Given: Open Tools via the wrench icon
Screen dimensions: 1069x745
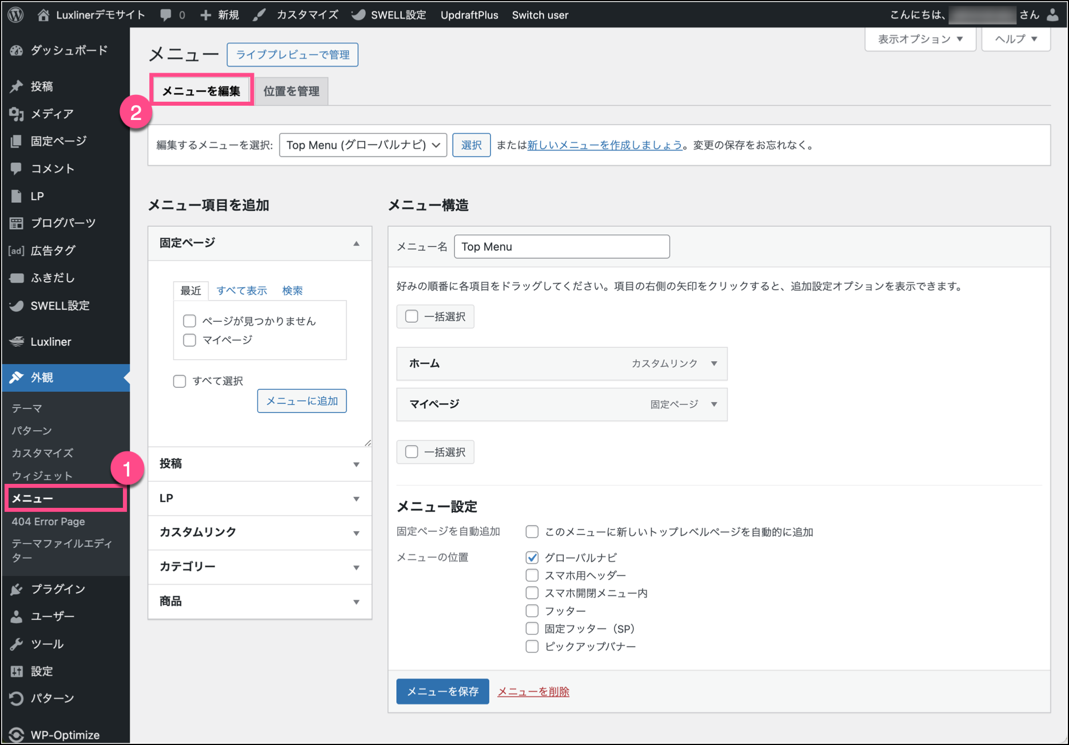Looking at the screenshot, I should [17, 644].
